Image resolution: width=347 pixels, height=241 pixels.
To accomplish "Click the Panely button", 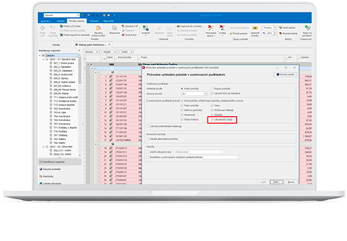I will 56,45.
